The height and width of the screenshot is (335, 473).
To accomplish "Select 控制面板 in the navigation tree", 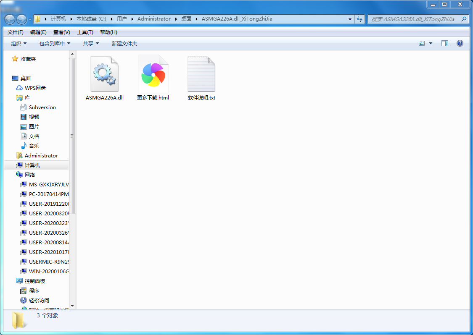I will 35,281.
